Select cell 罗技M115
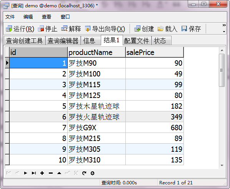Viewport: 230px width, 189px height. coord(97,85)
